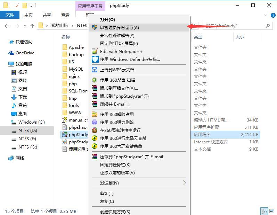Screen dimensions: 277x215
Task: Click the 音乐 music note icon
Action: coord(14,105)
